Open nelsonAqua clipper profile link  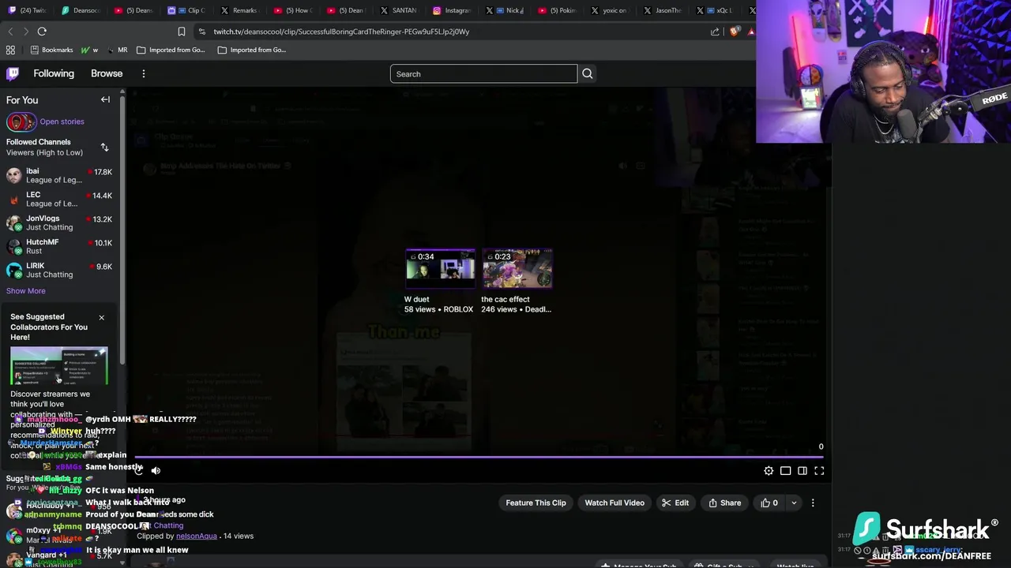coord(196,536)
